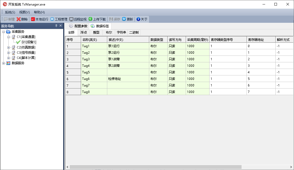The width and height of the screenshot is (294, 170).
Task: Close the 服务导航 navigation panel
Action: tap(61, 26)
